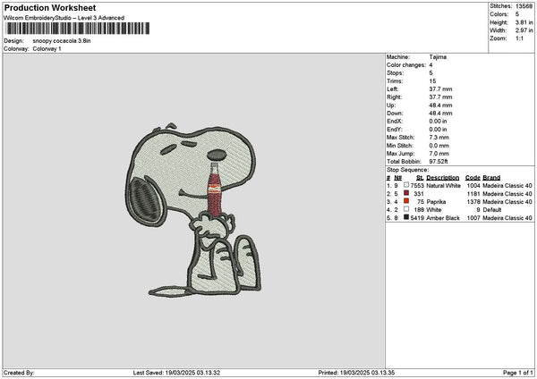The width and height of the screenshot is (537, 379).
Task: Click the Colors value '5'
Action: pyautogui.click(x=517, y=14)
